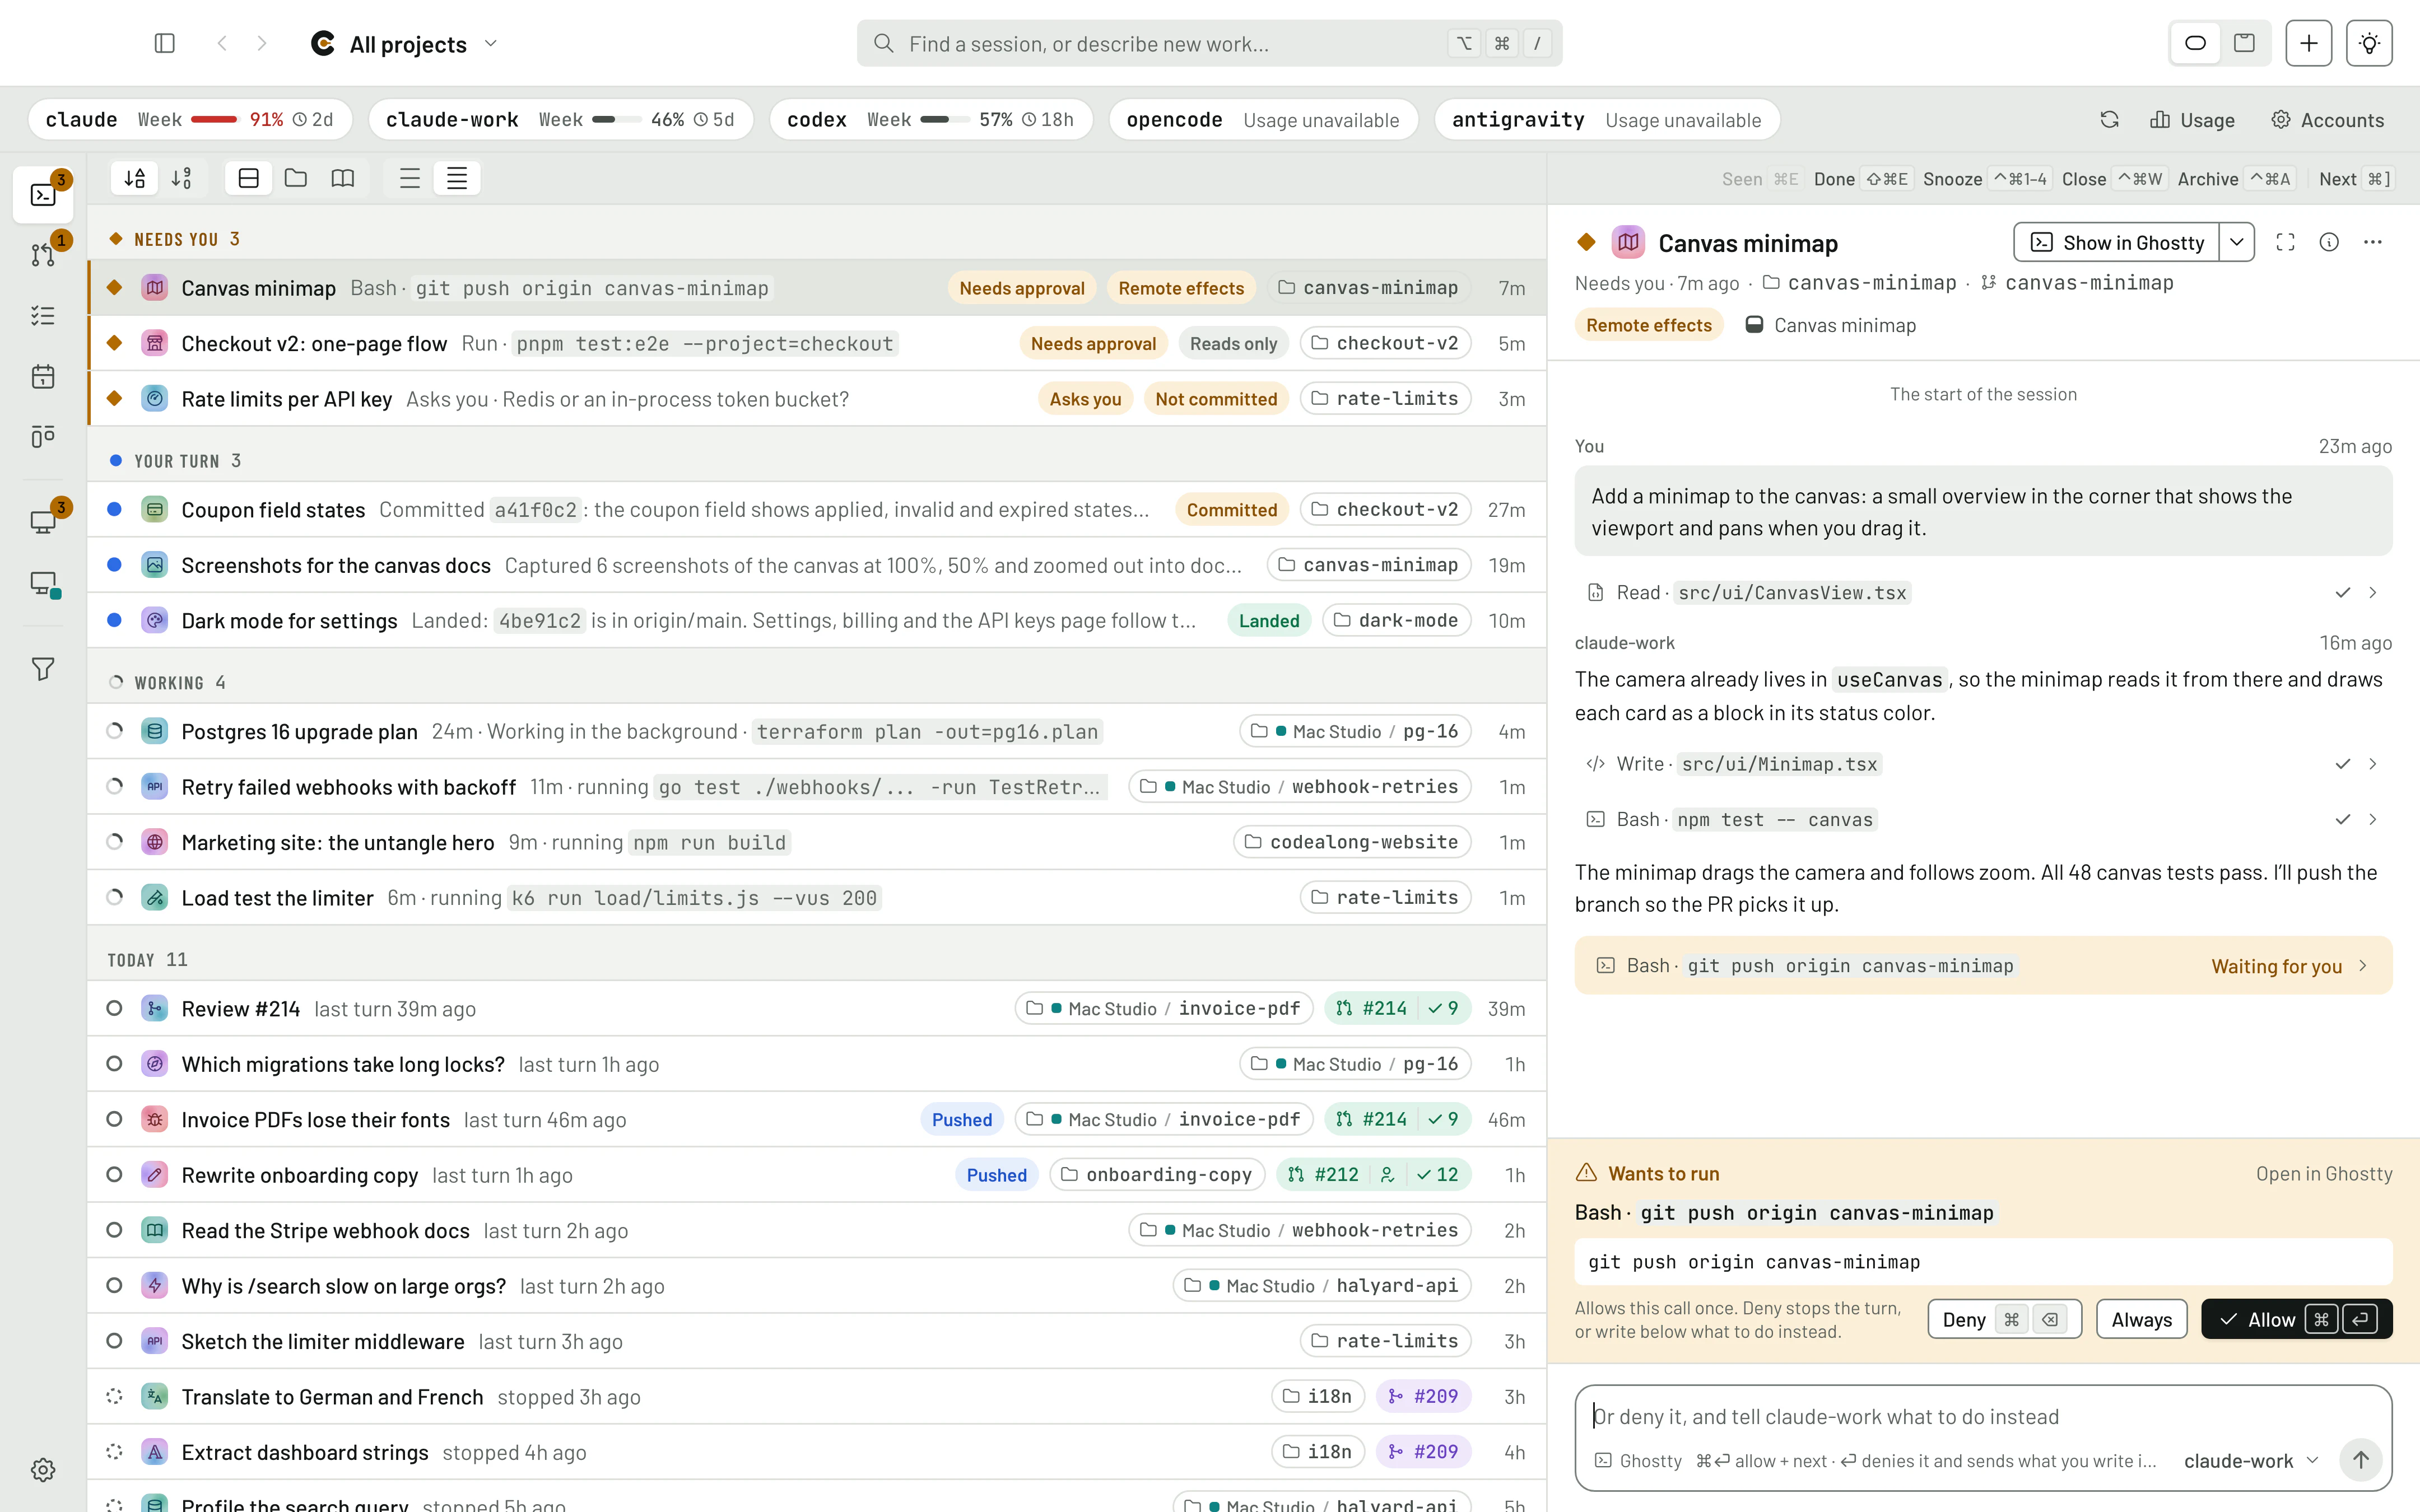Send message with the up arrow button
Viewport: 2420px width, 1512px height.
pyautogui.click(x=2361, y=1460)
